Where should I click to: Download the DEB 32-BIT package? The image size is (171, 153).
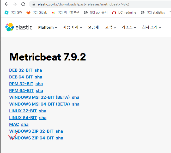tap(21, 70)
